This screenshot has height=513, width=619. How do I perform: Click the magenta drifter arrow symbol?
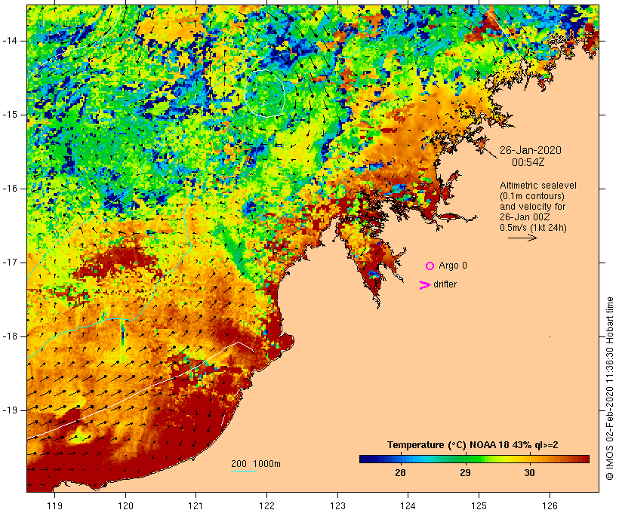coord(425,285)
